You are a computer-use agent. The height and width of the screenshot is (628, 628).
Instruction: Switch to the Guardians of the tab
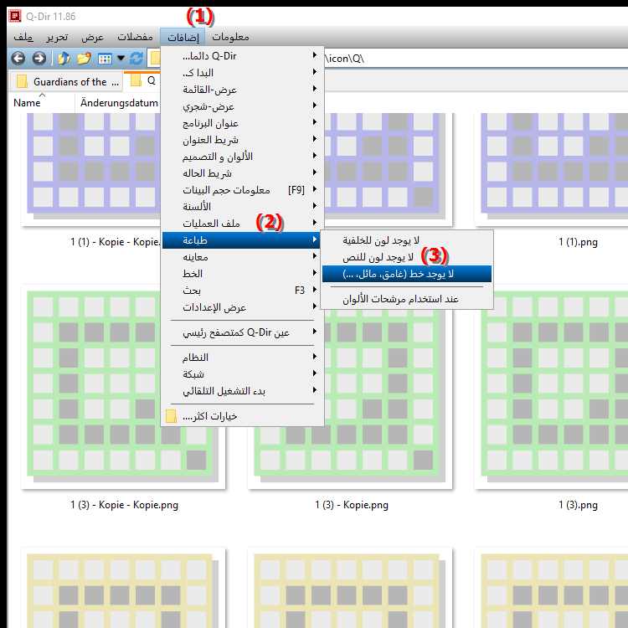65,82
